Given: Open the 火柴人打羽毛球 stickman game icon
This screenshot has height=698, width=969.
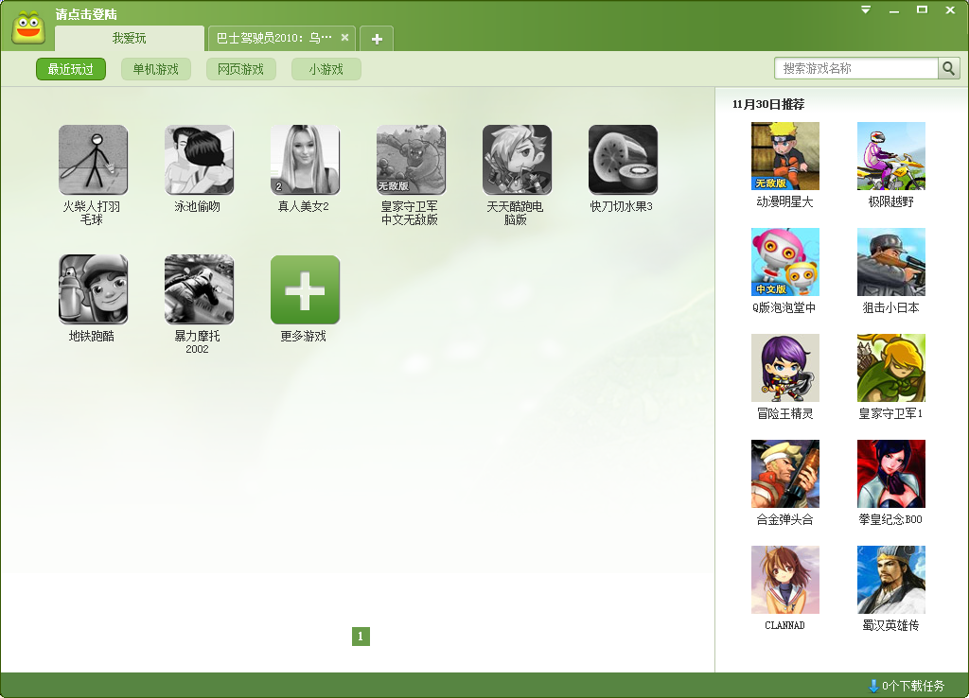Looking at the screenshot, I should pos(93,160).
